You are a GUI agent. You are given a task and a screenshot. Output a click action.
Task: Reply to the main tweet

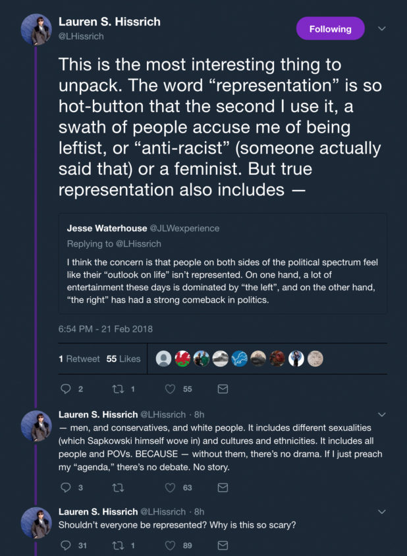tap(65, 389)
